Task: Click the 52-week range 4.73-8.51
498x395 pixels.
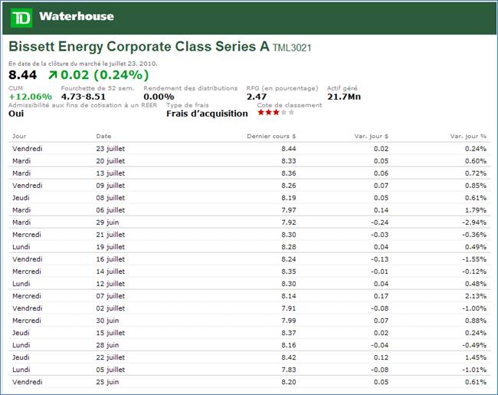Action: click(84, 97)
